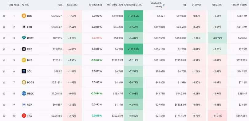Sort by Ký hiệu column header
249x121 pixels.
26,5
